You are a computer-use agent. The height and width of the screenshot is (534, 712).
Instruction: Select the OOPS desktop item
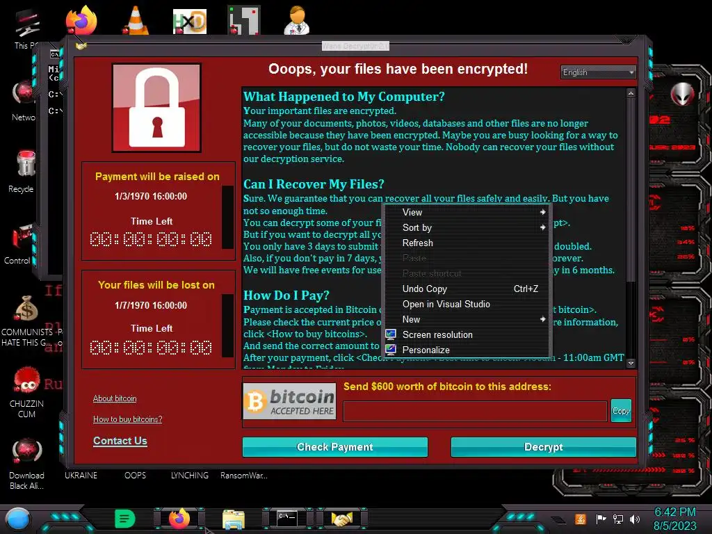(136, 476)
